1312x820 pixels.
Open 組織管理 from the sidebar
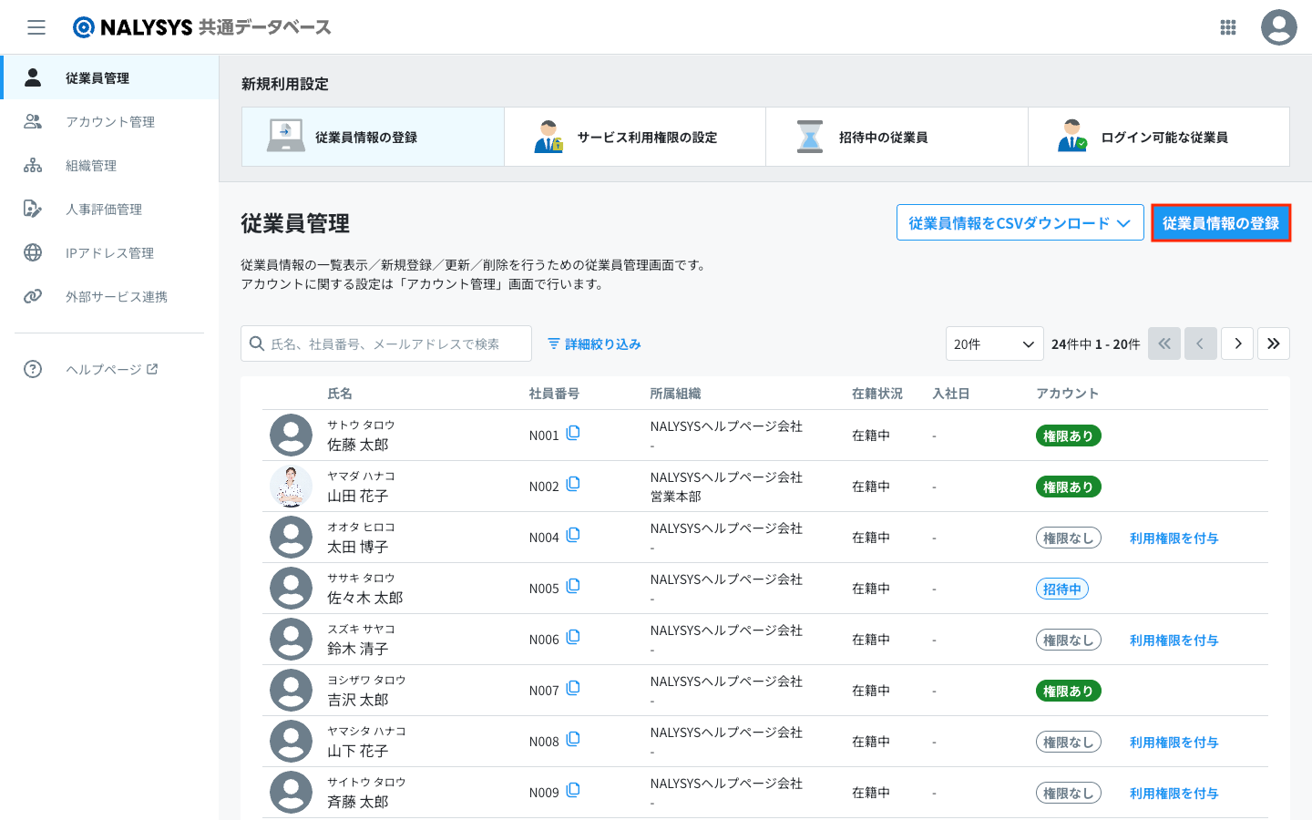point(91,166)
